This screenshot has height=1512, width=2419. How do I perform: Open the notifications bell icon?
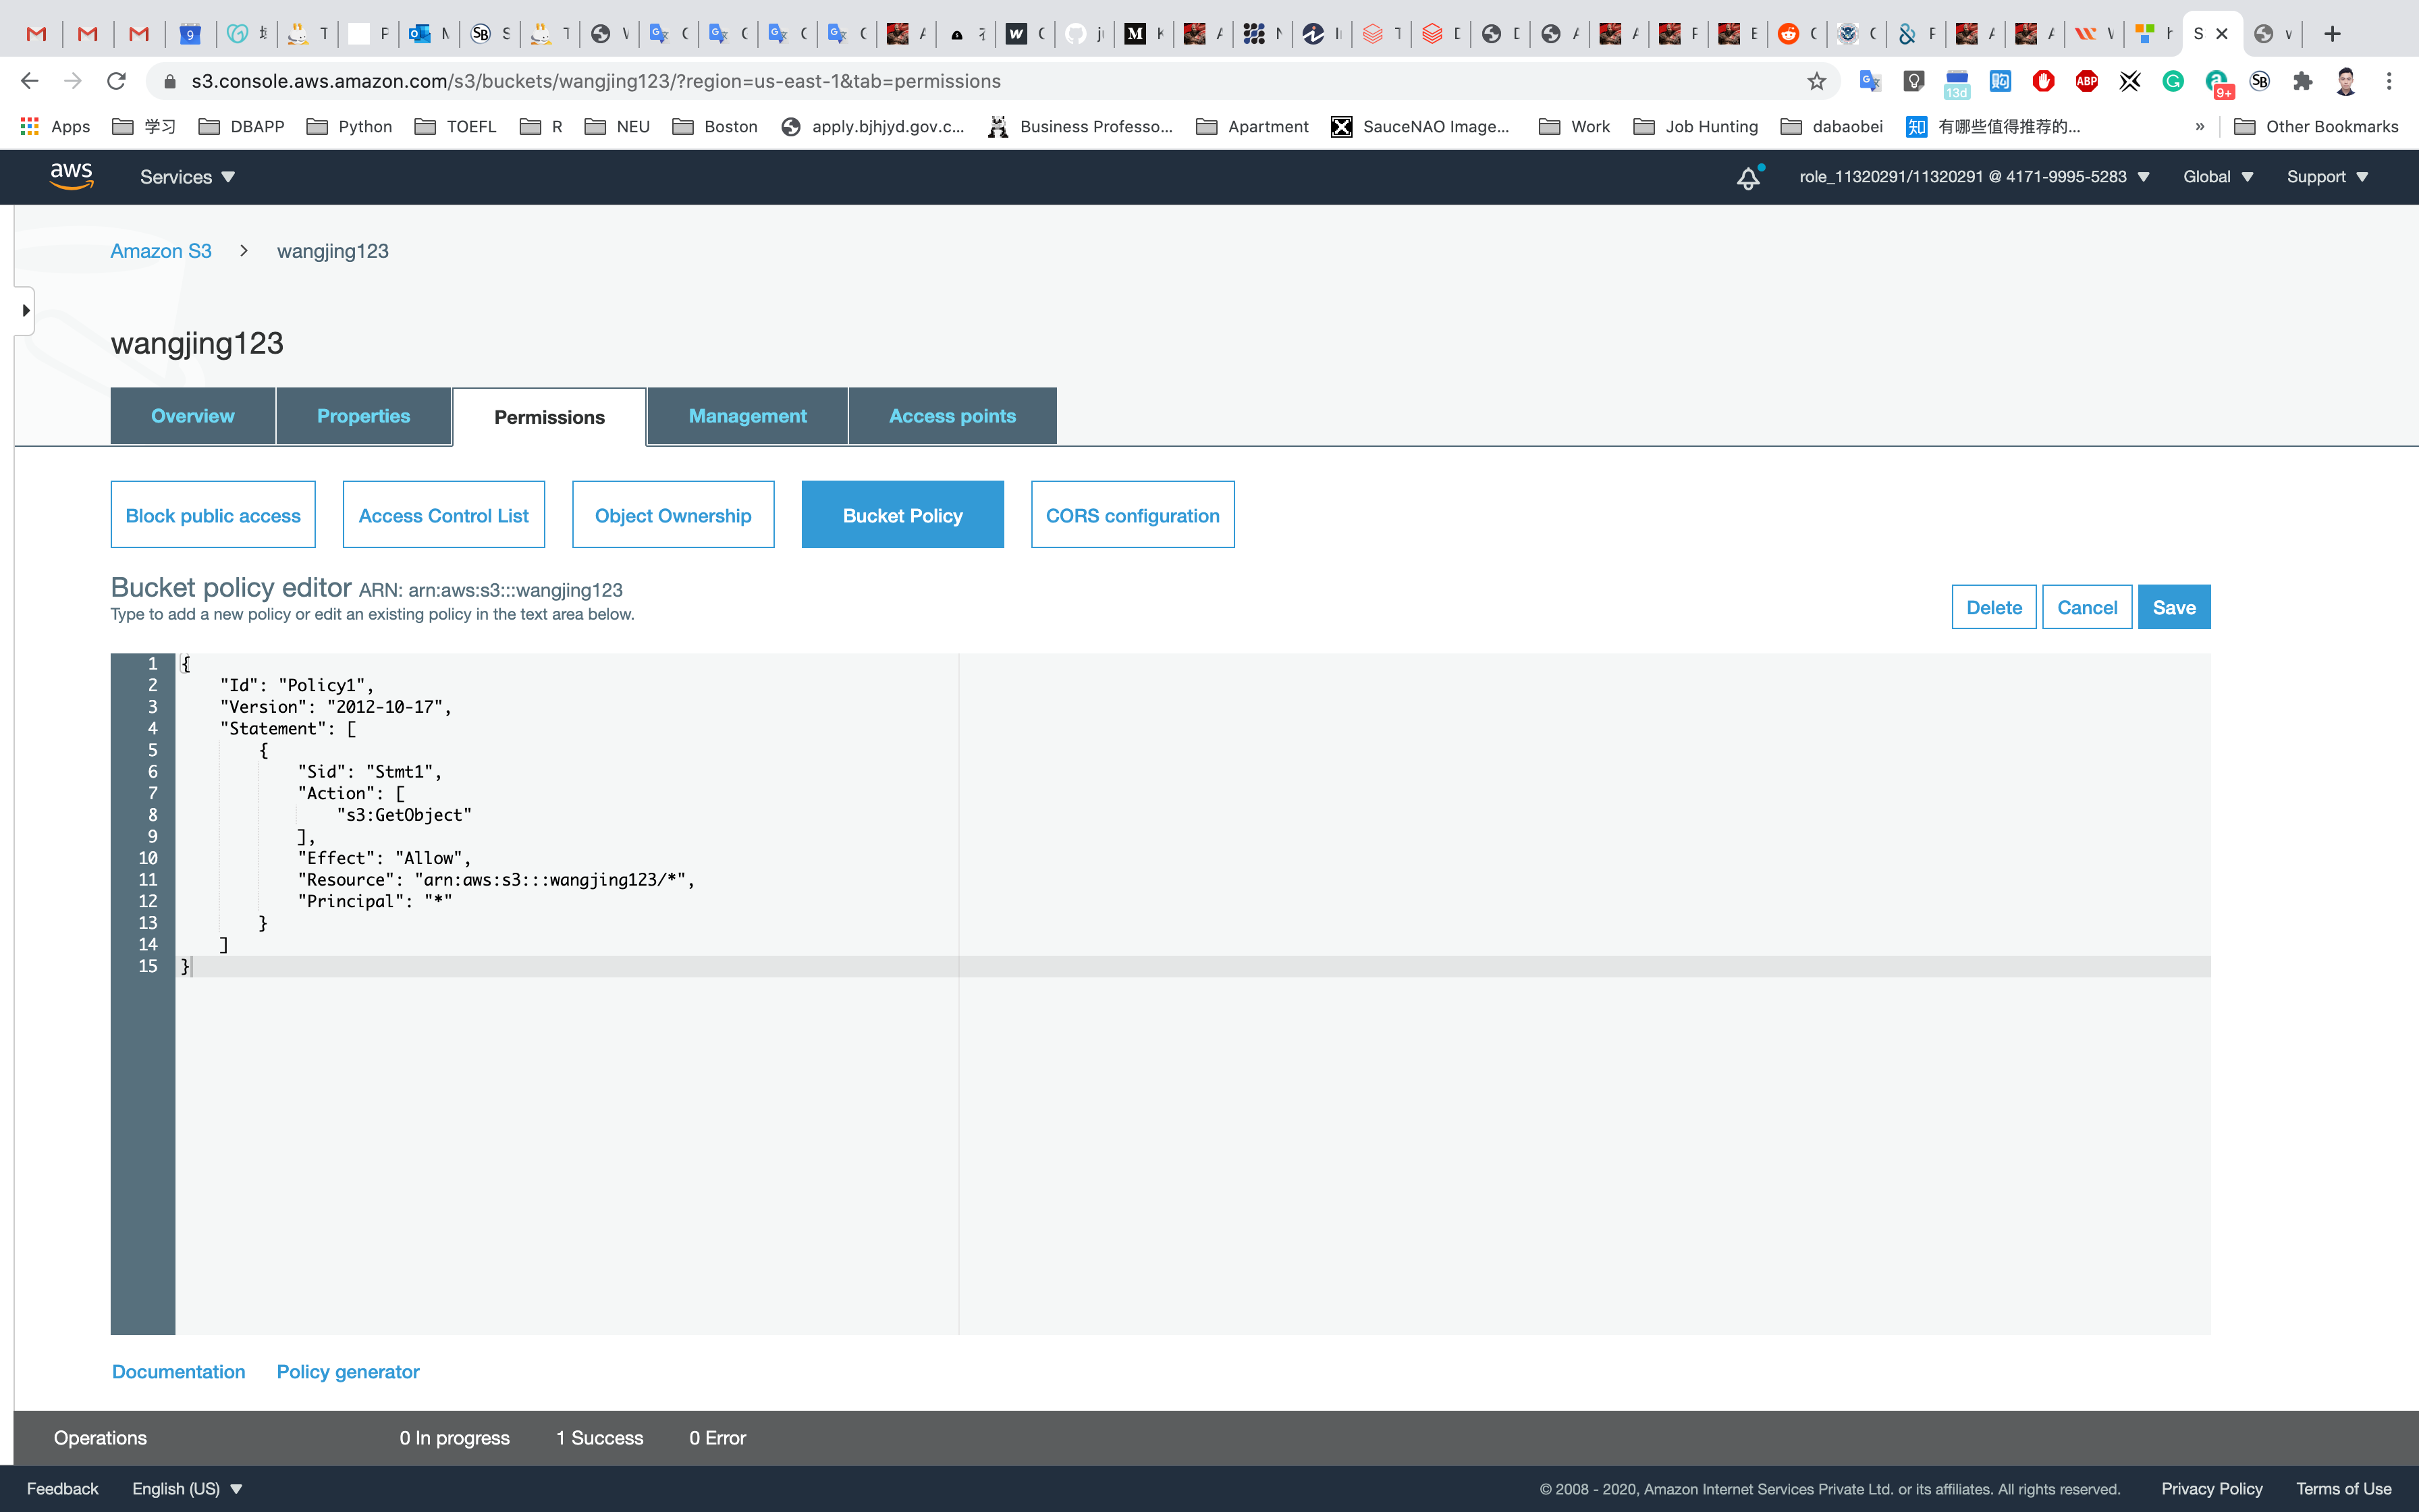pyautogui.click(x=1747, y=178)
